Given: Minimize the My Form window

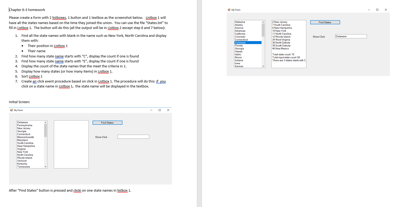Looking at the screenshot, I should point(369,10).
